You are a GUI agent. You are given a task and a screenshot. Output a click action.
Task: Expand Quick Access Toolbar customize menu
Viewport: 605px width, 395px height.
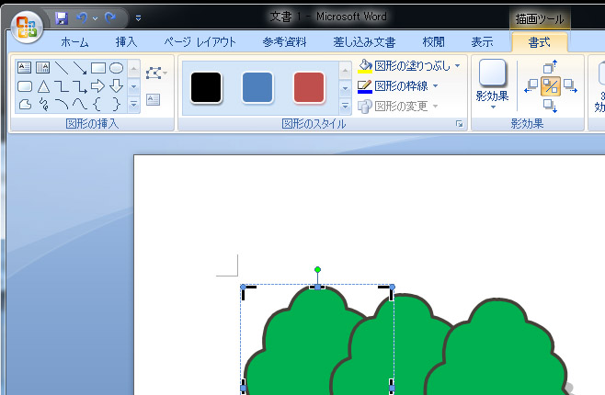click(x=138, y=17)
